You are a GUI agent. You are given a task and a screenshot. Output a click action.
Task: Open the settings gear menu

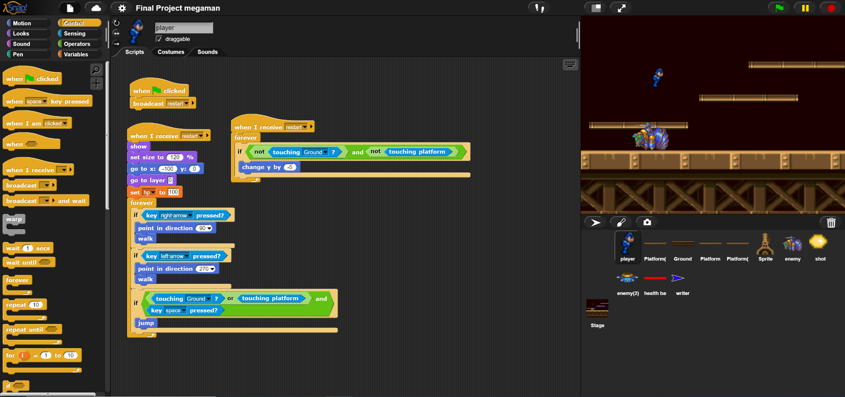point(122,8)
